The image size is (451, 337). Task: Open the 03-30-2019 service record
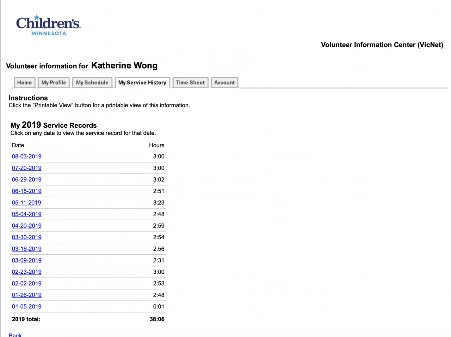(27, 237)
